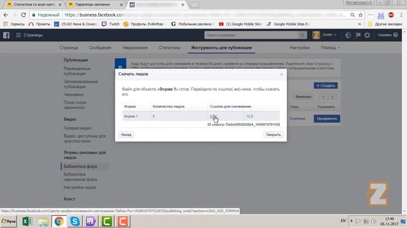Click the search magnifier button in Facebook bar
The image size is (407, 228).
(x=302, y=35)
